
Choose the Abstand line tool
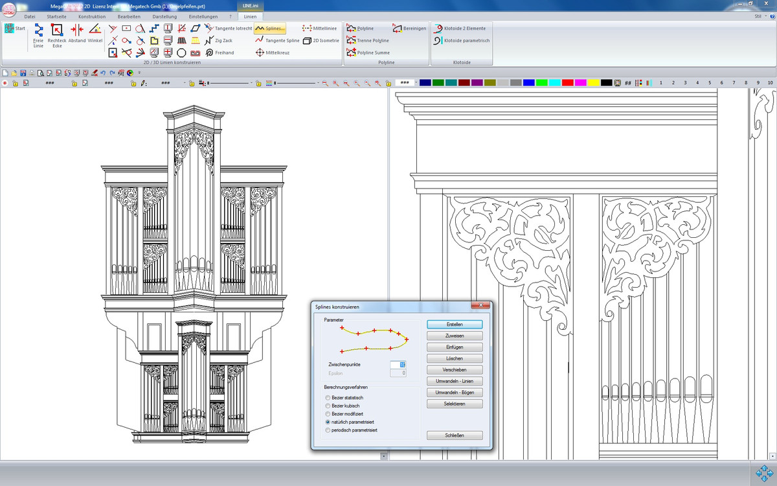tap(77, 35)
